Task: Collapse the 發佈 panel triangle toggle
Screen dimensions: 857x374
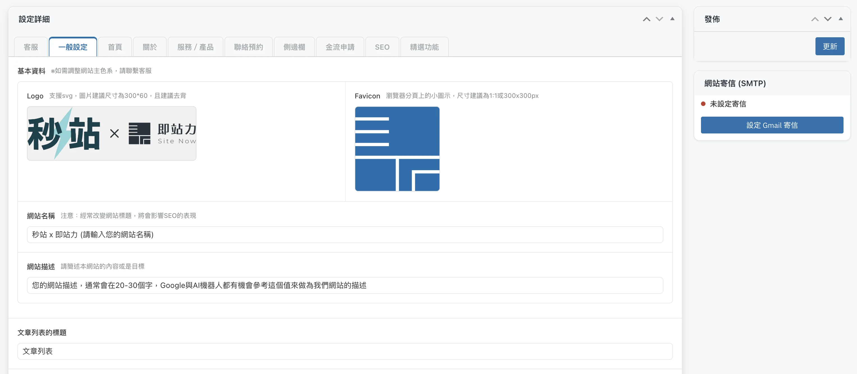Action: pos(841,19)
